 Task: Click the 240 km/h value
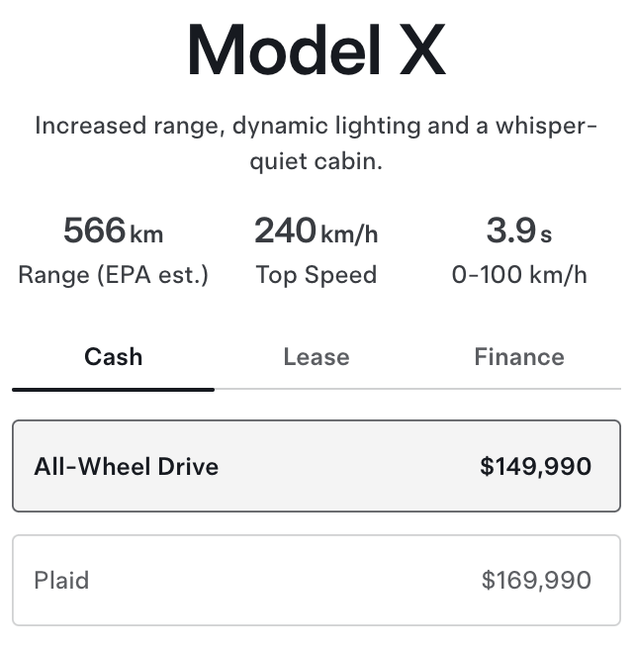coord(316,232)
